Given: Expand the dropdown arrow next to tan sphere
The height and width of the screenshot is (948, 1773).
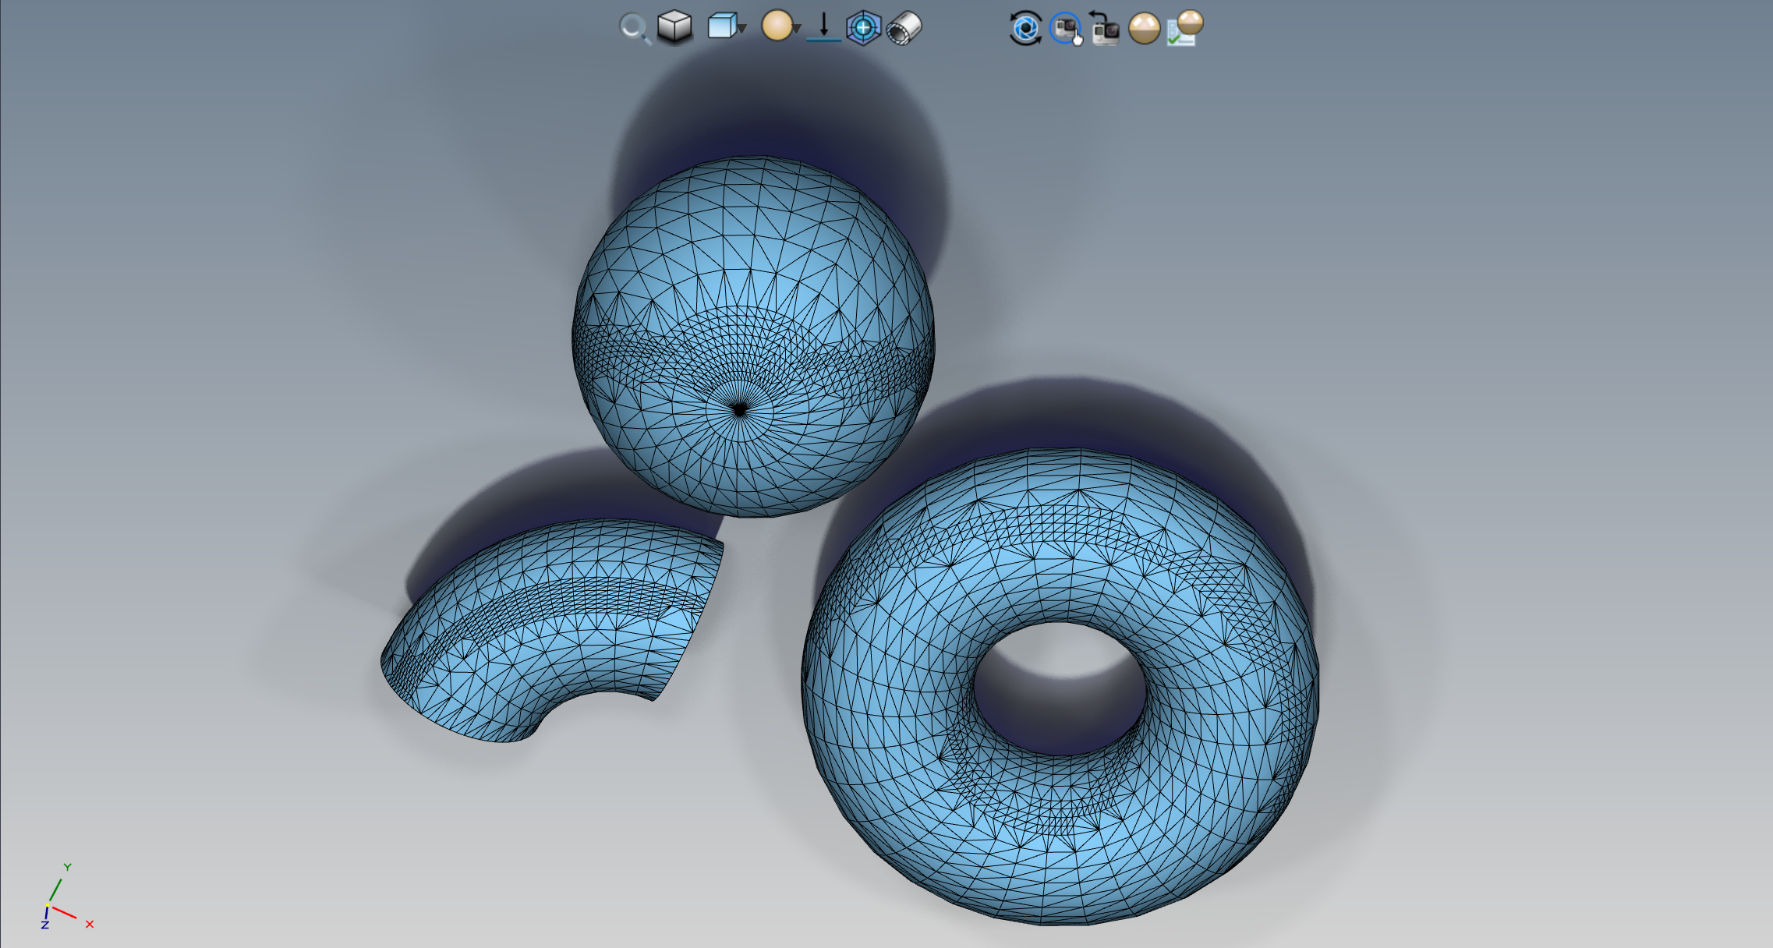Looking at the screenshot, I should click(x=797, y=29).
